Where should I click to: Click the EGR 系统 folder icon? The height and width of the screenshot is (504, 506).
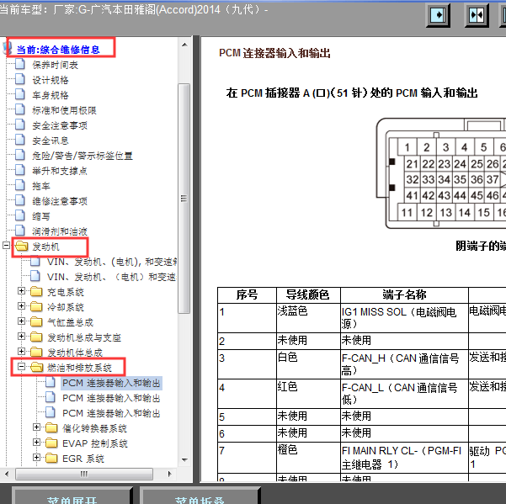click(x=51, y=458)
